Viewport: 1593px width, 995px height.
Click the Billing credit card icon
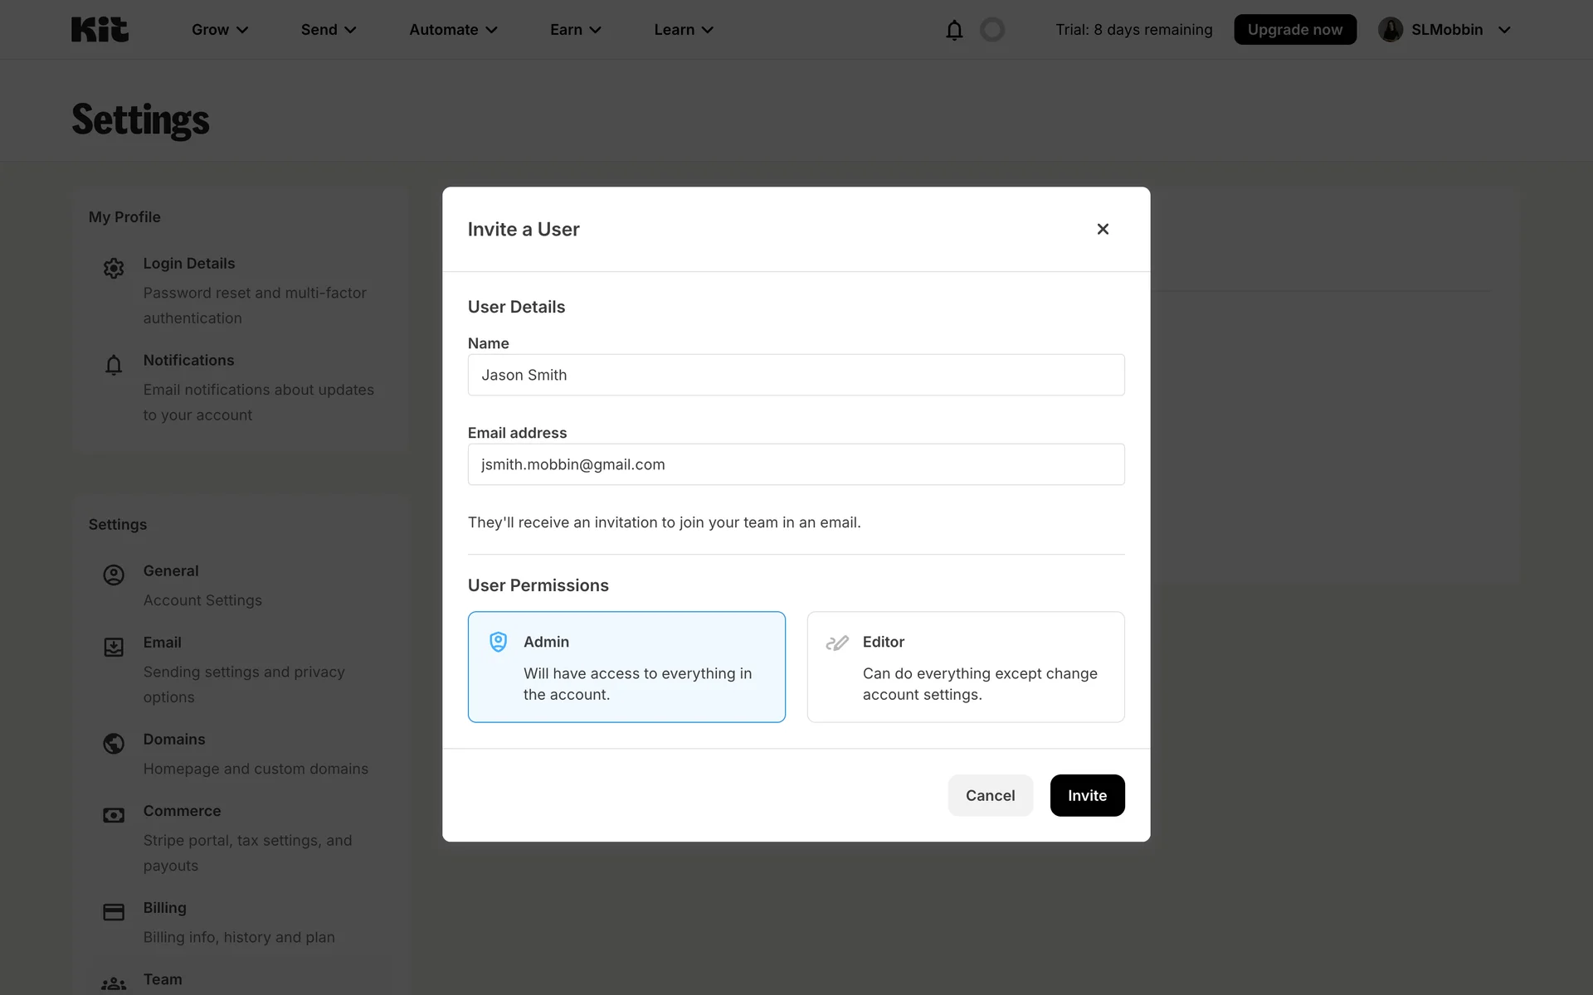(114, 912)
